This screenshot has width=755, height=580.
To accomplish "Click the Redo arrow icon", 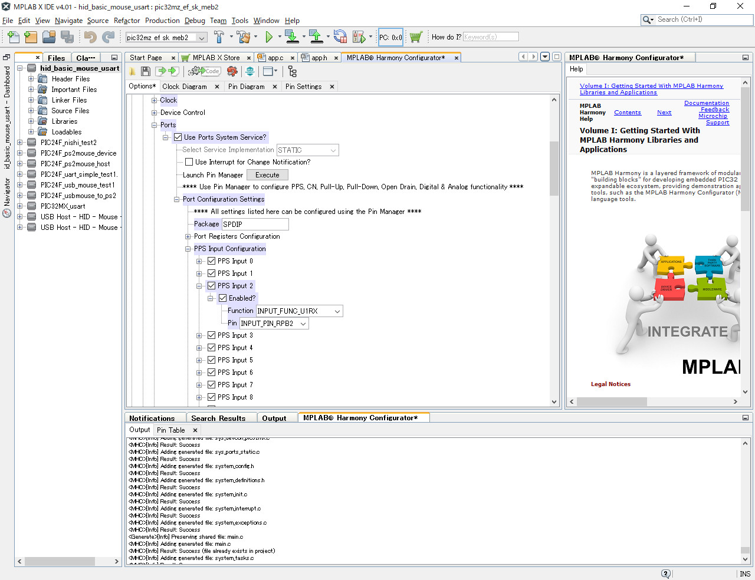I will point(109,37).
